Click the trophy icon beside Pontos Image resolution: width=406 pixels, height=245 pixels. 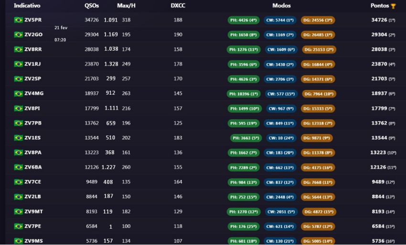pyautogui.click(x=393, y=6)
